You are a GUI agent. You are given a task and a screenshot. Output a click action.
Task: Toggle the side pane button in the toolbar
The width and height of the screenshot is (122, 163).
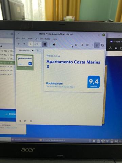[x=45, y=44]
